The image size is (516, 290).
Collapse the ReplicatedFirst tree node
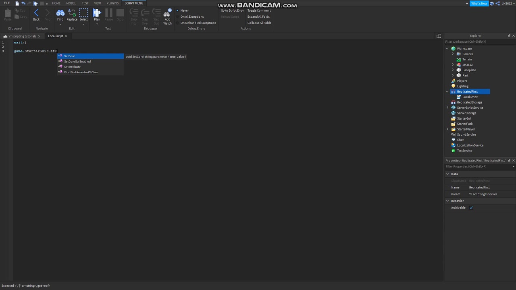pos(447,92)
